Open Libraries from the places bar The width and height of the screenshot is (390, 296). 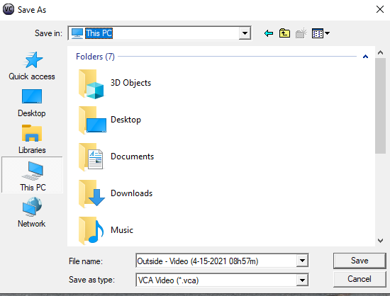[x=32, y=140]
